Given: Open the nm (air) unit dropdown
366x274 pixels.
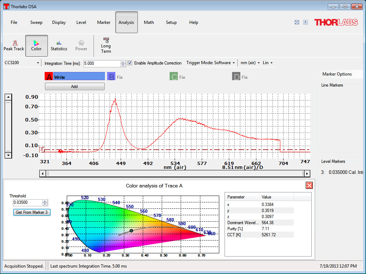Looking at the screenshot, I should [250, 63].
